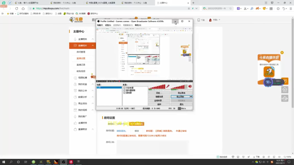Open 我的推广 in the sidebar

pos(82,116)
